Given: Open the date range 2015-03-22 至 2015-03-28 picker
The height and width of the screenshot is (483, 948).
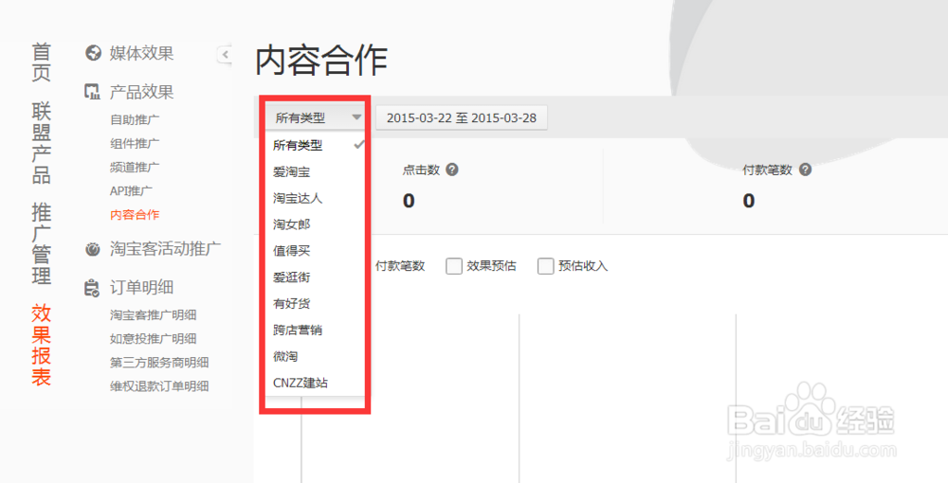Looking at the screenshot, I should click(x=462, y=117).
